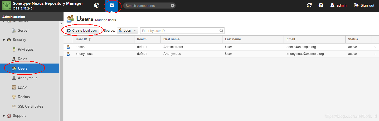Viewport: 379px width, 121px height.
Task: Click the Create local user button
Action: (x=82, y=31)
